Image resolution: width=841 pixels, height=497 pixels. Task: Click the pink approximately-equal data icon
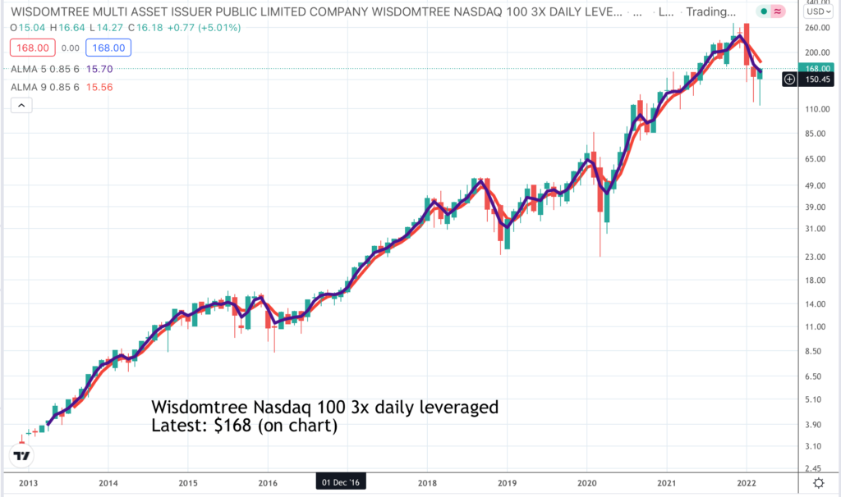[777, 11]
